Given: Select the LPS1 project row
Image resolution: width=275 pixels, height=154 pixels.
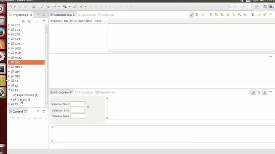Looking at the screenshot, I should (x=27, y=48).
